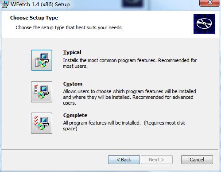Close the WFetch Setup window

(x=209, y=3)
